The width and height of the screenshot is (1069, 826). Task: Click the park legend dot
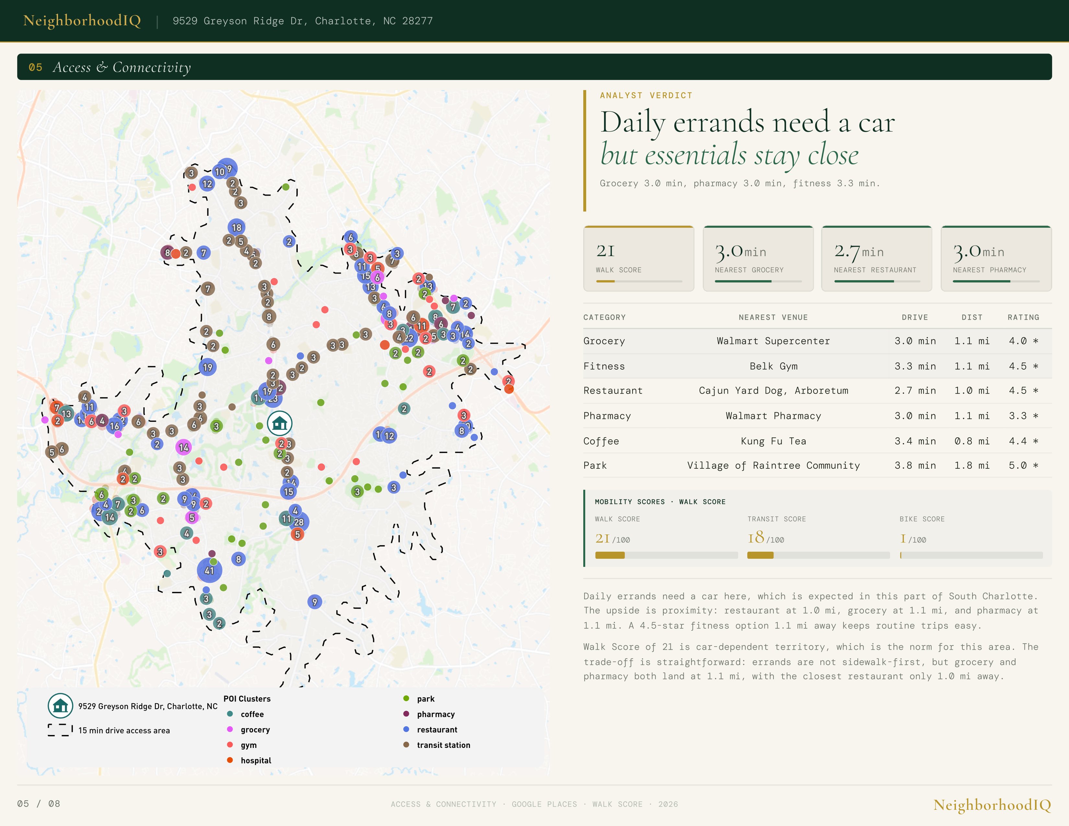click(x=406, y=698)
